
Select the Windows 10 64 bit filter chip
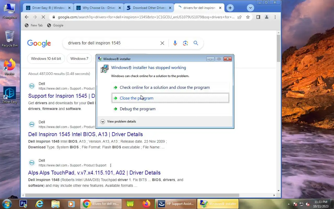pyautogui.click(x=46, y=59)
